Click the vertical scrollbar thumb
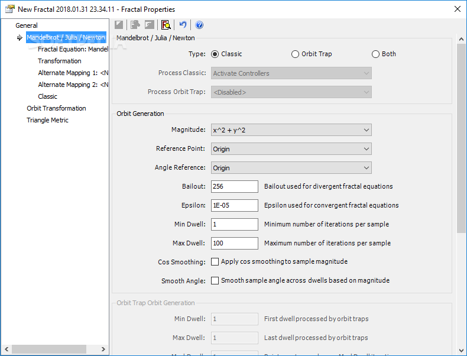The height and width of the screenshot is (356, 467). [461, 138]
